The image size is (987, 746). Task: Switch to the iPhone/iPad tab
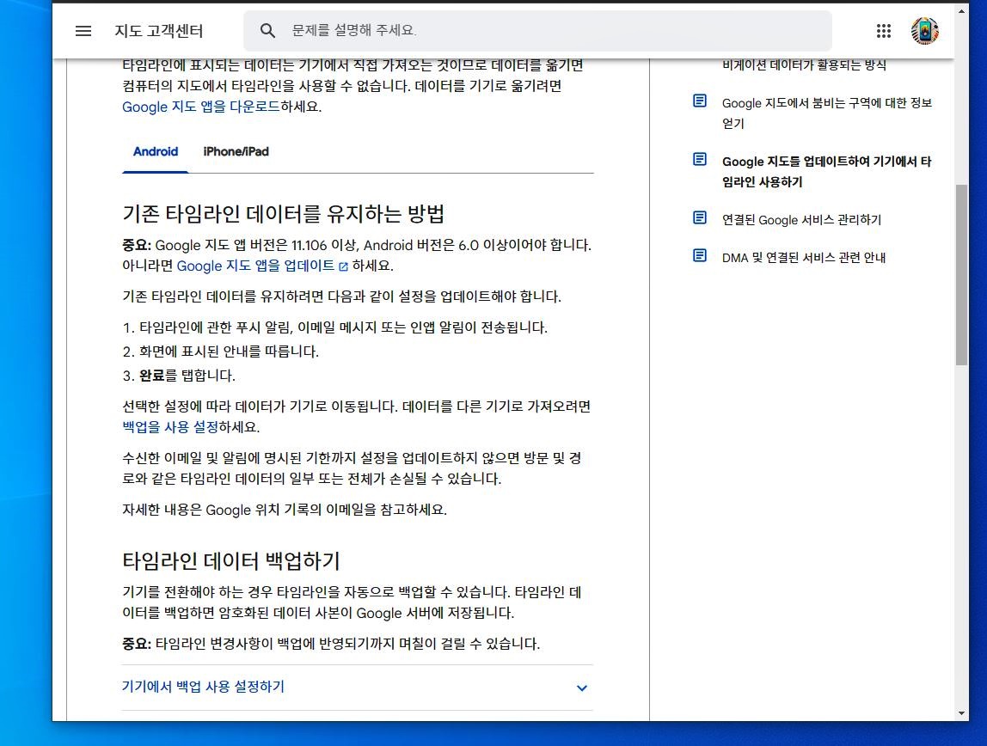[x=236, y=151]
